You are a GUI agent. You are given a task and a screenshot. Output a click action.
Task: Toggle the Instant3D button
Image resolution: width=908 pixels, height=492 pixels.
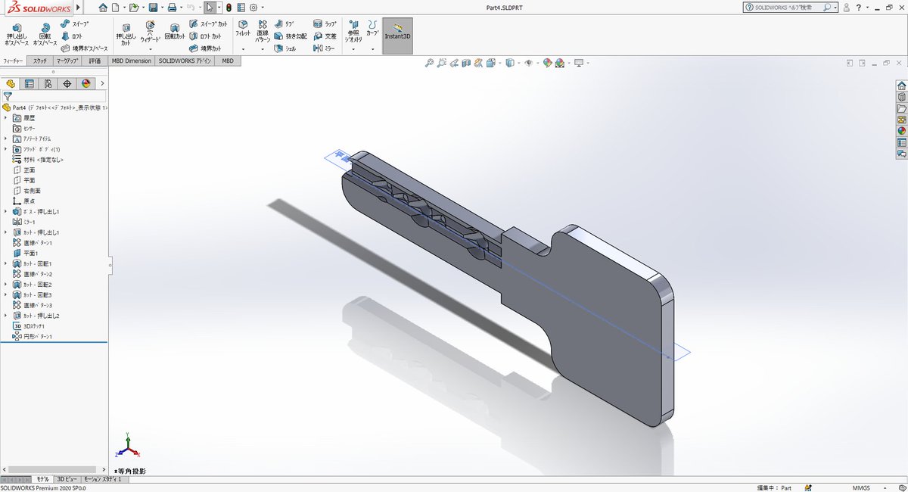[x=397, y=36]
